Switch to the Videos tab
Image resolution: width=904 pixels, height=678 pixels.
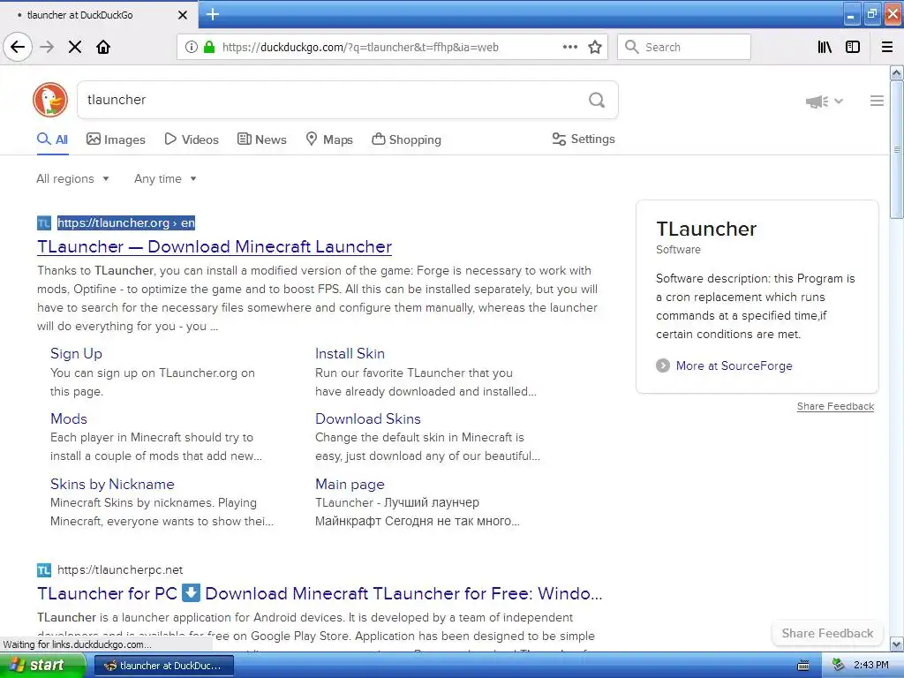192,139
